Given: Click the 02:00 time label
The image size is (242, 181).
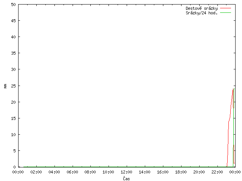Looking at the screenshot, I should pos(36,172).
